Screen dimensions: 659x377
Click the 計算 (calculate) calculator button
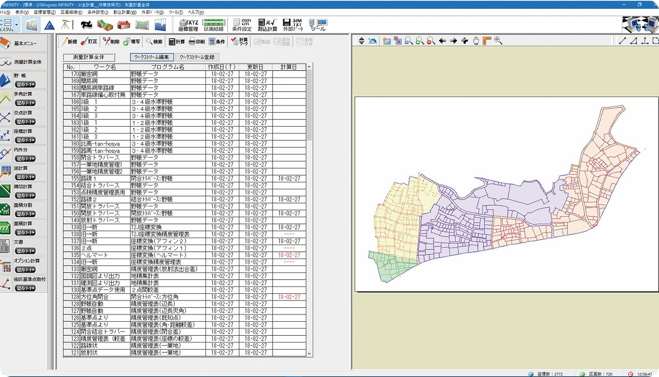coord(177,42)
